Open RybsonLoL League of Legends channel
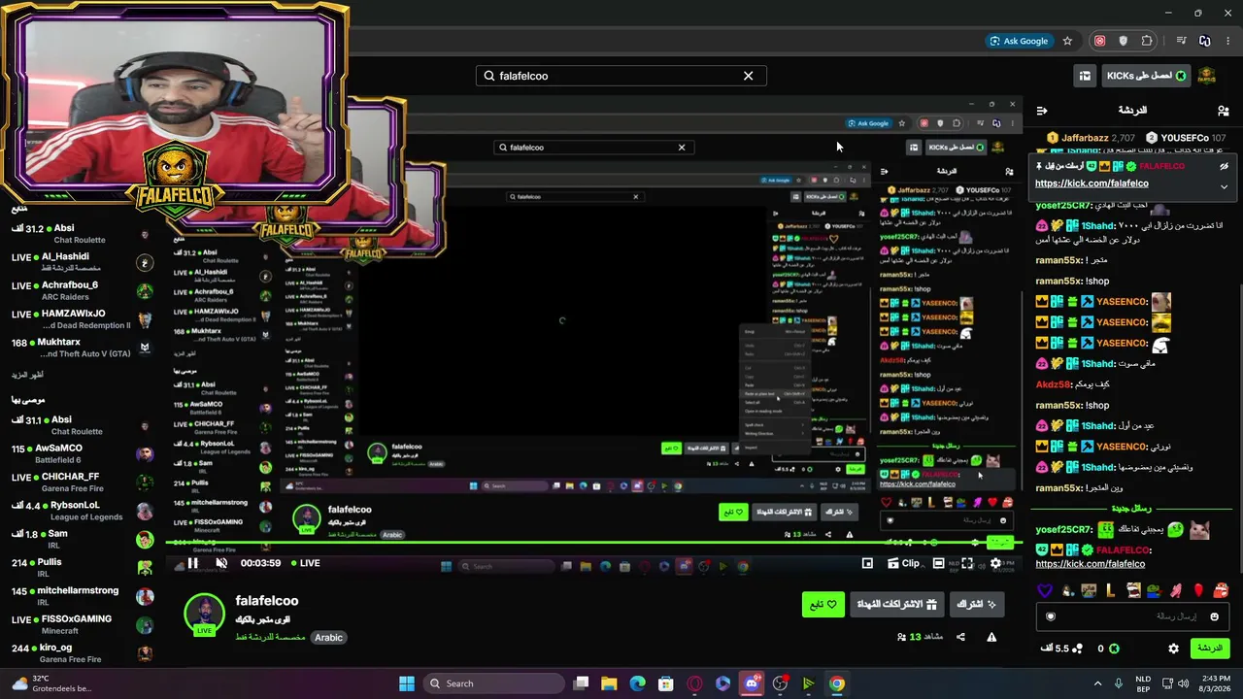 [83, 511]
